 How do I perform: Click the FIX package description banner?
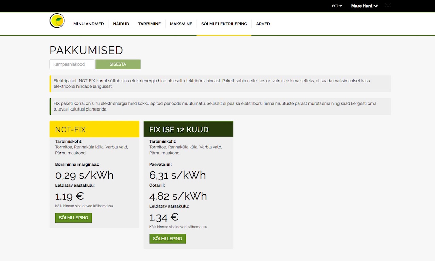tap(220, 106)
